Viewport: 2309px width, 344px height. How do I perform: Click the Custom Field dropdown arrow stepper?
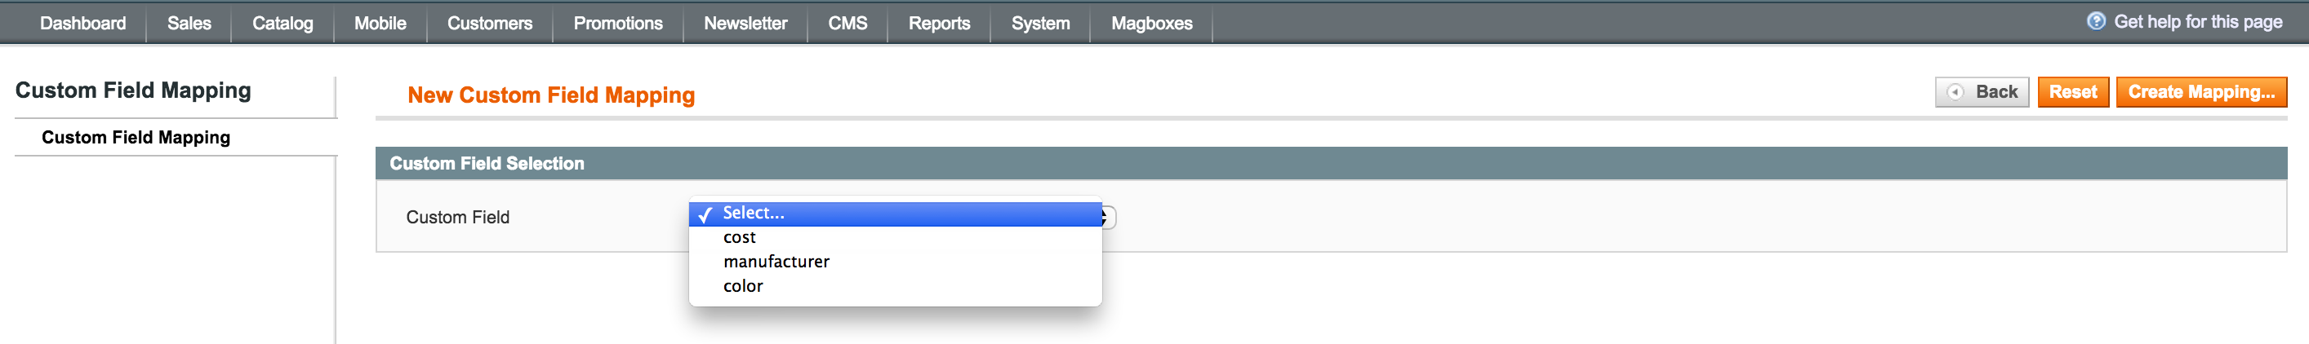1109,218
